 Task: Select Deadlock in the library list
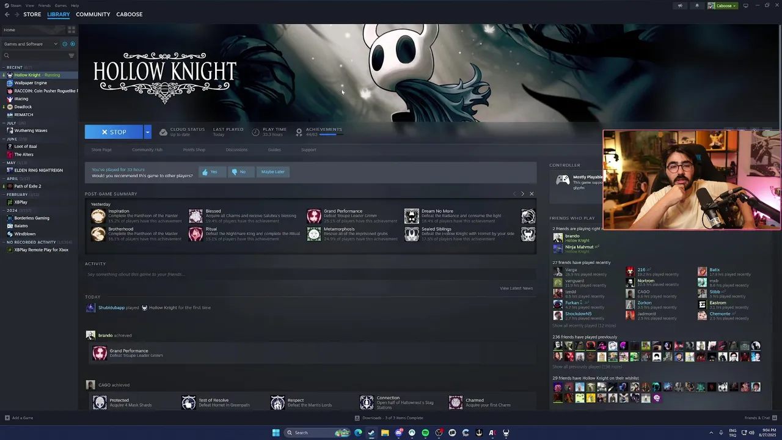tap(23, 107)
